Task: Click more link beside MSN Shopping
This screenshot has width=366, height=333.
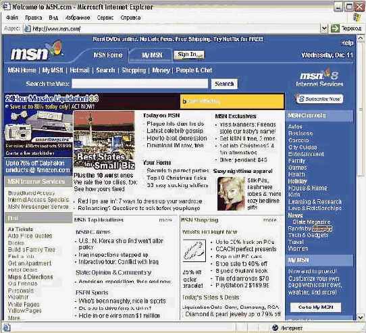Action: [270, 220]
